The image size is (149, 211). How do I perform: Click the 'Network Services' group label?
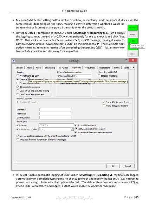pyautogui.click(x=25, y=98)
